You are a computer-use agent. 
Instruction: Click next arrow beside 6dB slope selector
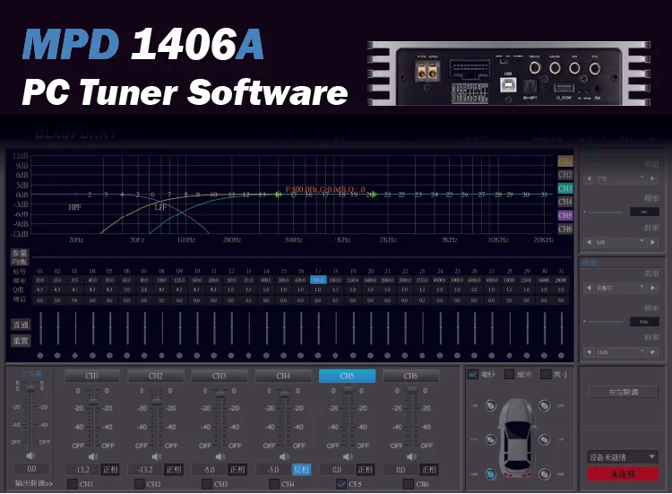click(x=652, y=242)
